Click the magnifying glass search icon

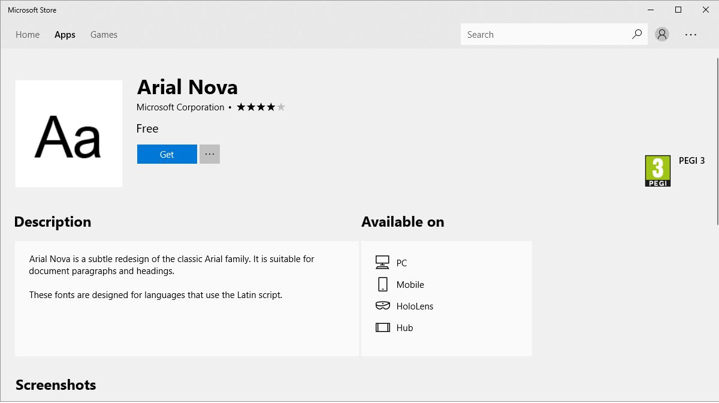[x=637, y=34]
